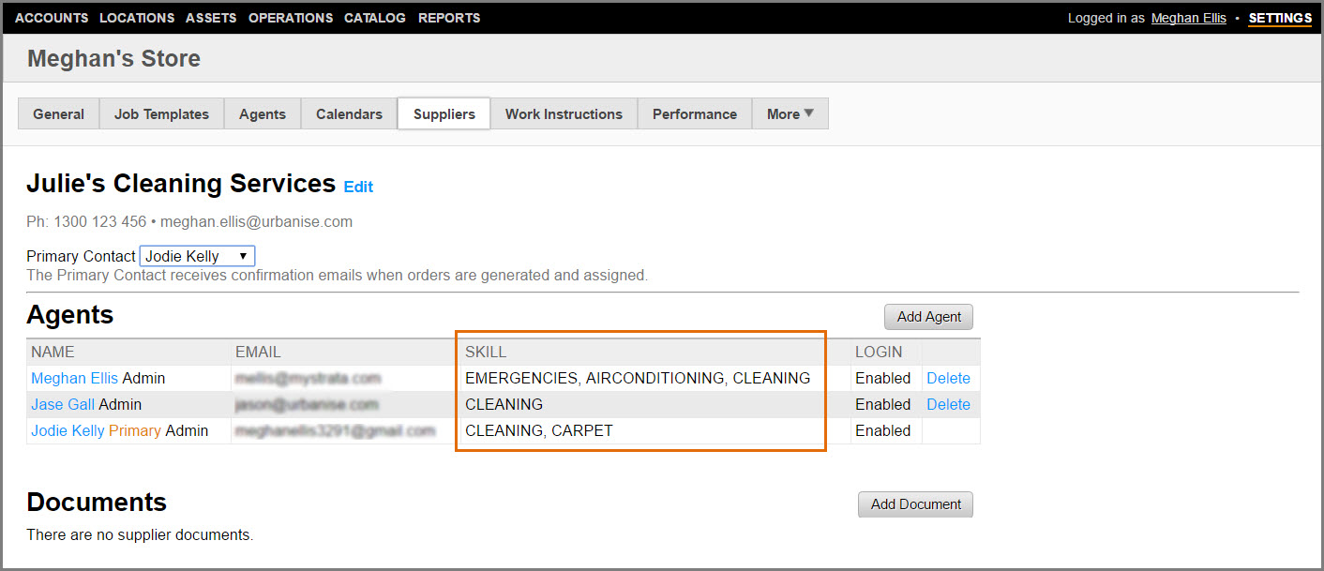Viewport: 1324px width, 571px height.
Task: Open the Reports menu
Action: click(x=449, y=18)
